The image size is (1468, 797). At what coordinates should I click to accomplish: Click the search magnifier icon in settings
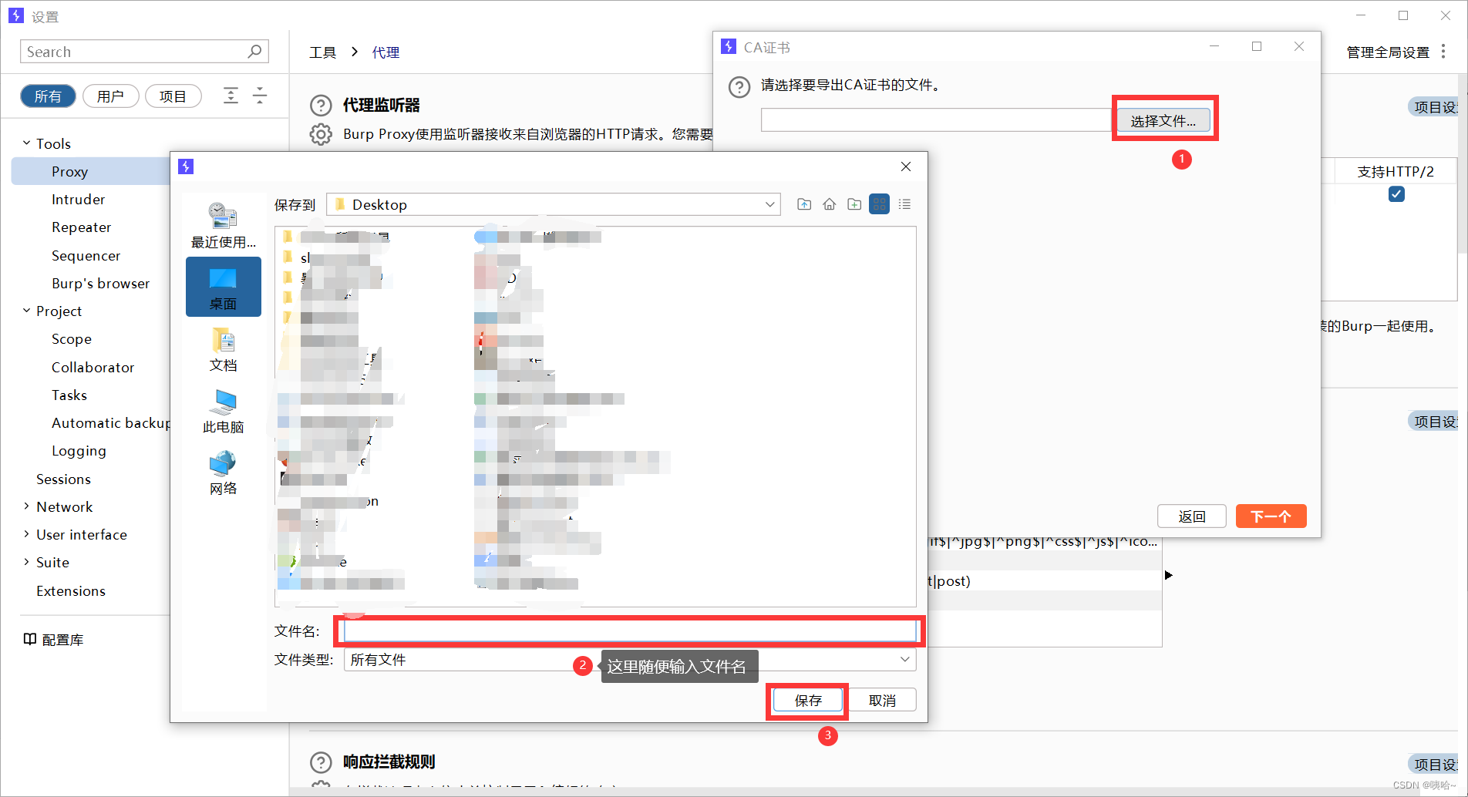[x=254, y=52]
